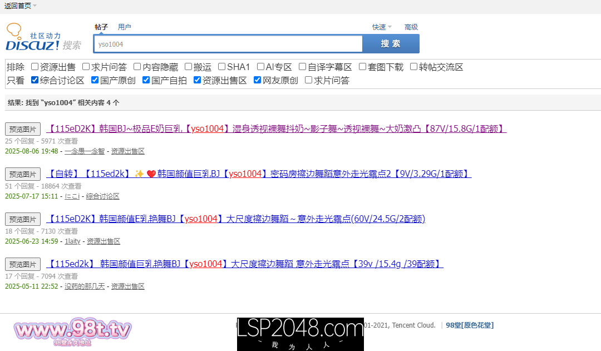The image size is (601, 351).
Task: Open the 高级 advanced search link
Action: (x=411, y=27)
